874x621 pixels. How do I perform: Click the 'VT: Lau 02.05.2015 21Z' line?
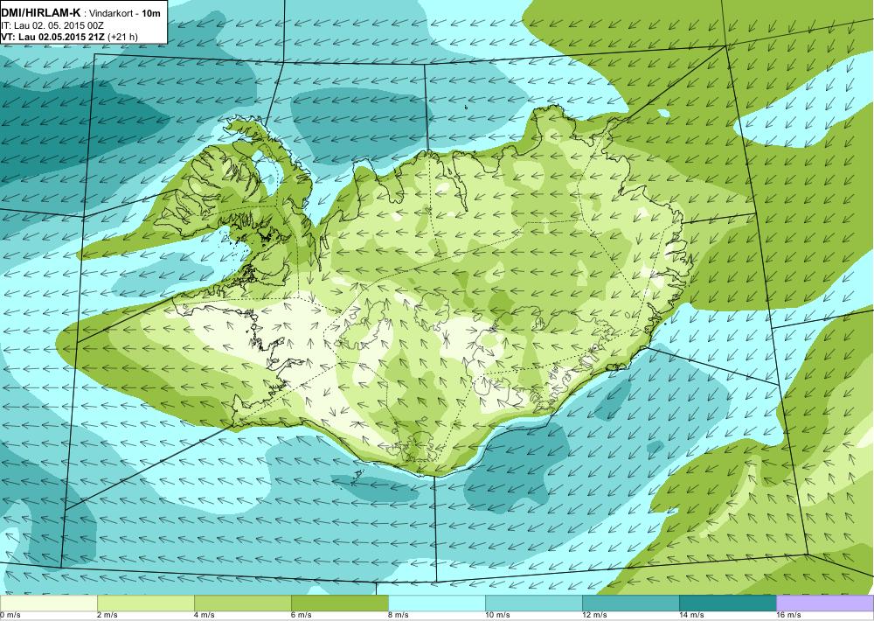point(52,37)
